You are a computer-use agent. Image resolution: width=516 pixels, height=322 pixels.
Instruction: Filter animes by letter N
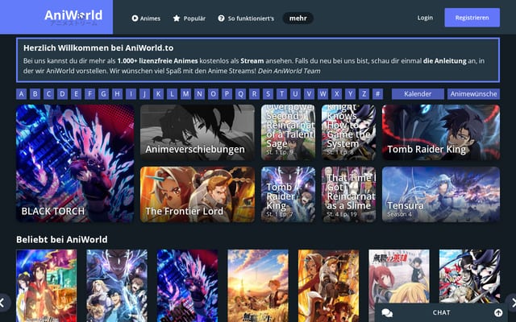coord(199,94)
